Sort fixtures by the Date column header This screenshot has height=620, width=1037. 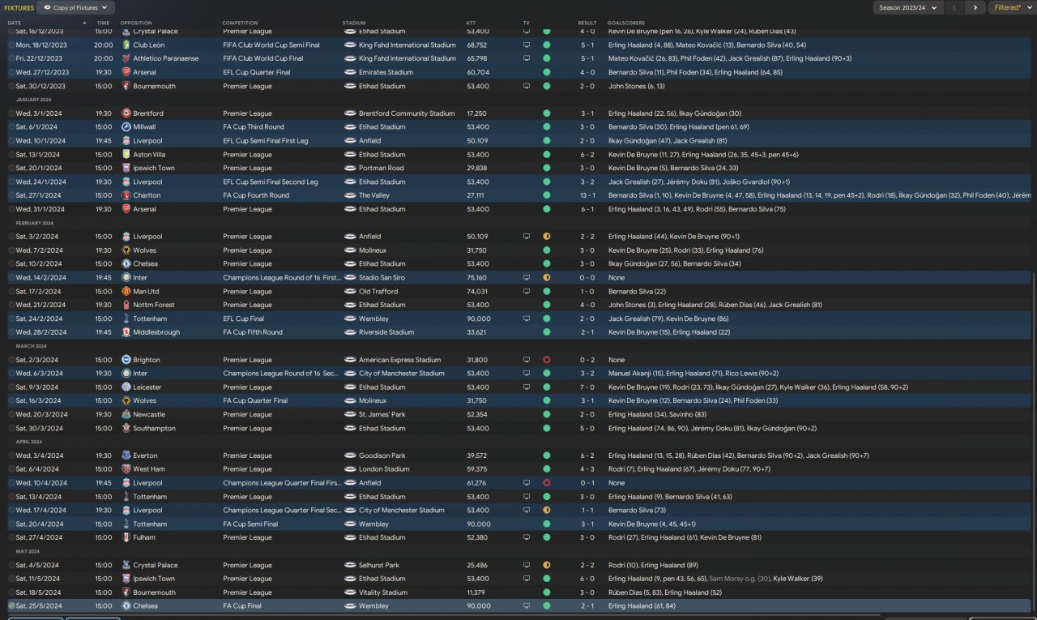tap(15, 23)
